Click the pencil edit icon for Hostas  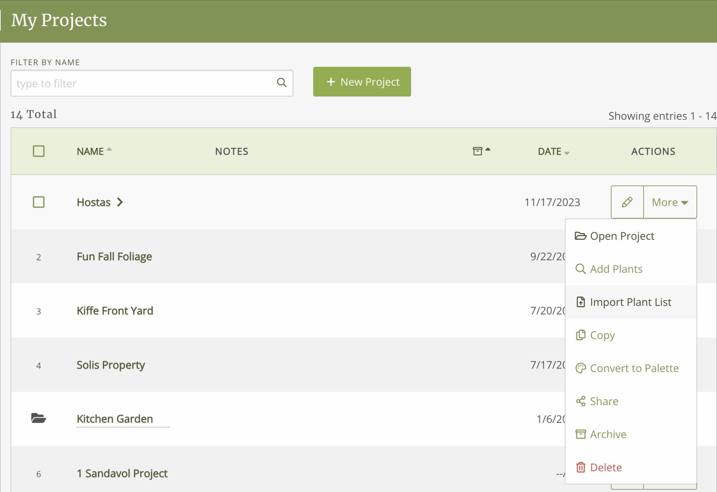pos(627,202)
